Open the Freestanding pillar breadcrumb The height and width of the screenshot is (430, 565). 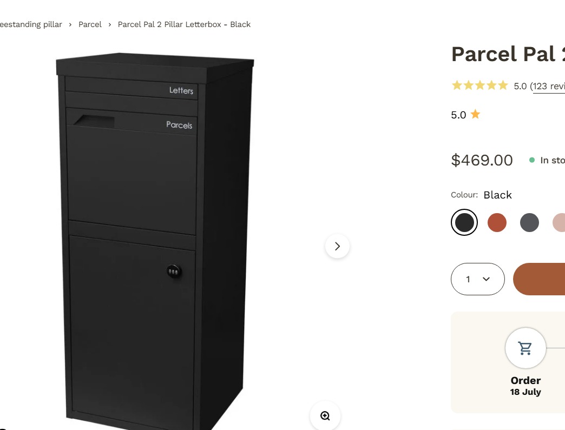[31, 24]
